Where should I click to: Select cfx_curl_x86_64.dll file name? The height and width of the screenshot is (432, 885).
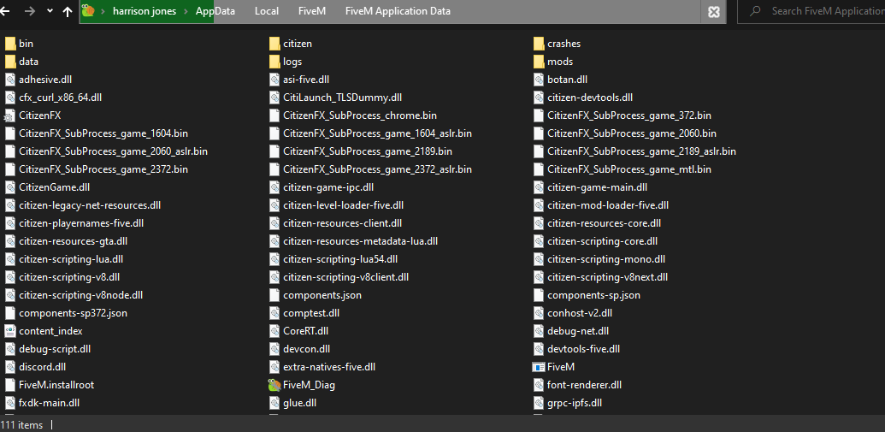click(61, 98)
